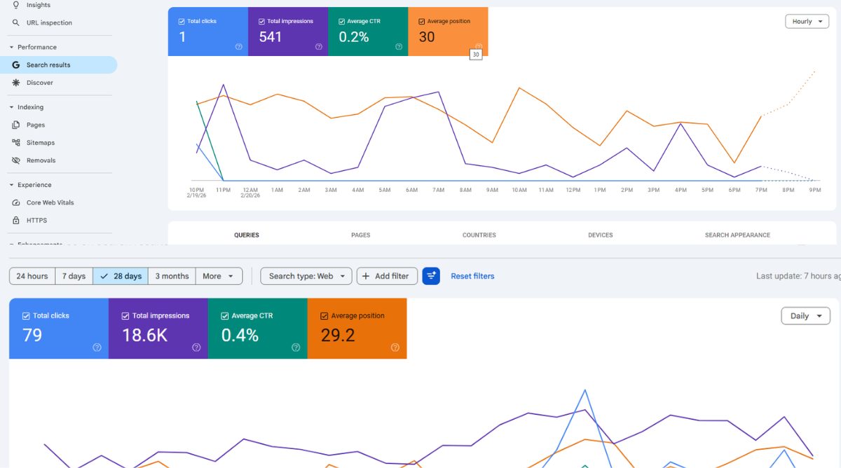Uncheck top Total clicks checkbox
The width and height of the screenshot is (841, 468).
182,22
